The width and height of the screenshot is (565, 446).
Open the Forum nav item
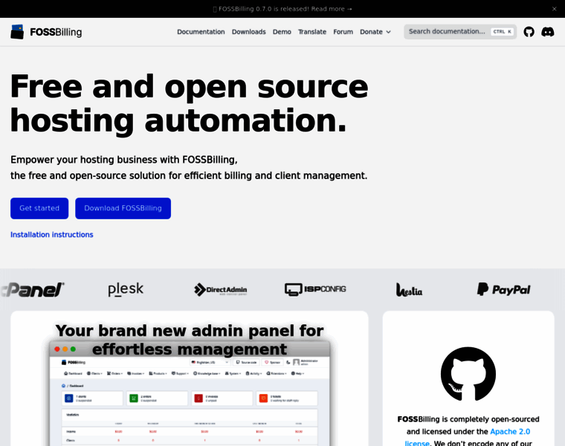click(343, 32)
